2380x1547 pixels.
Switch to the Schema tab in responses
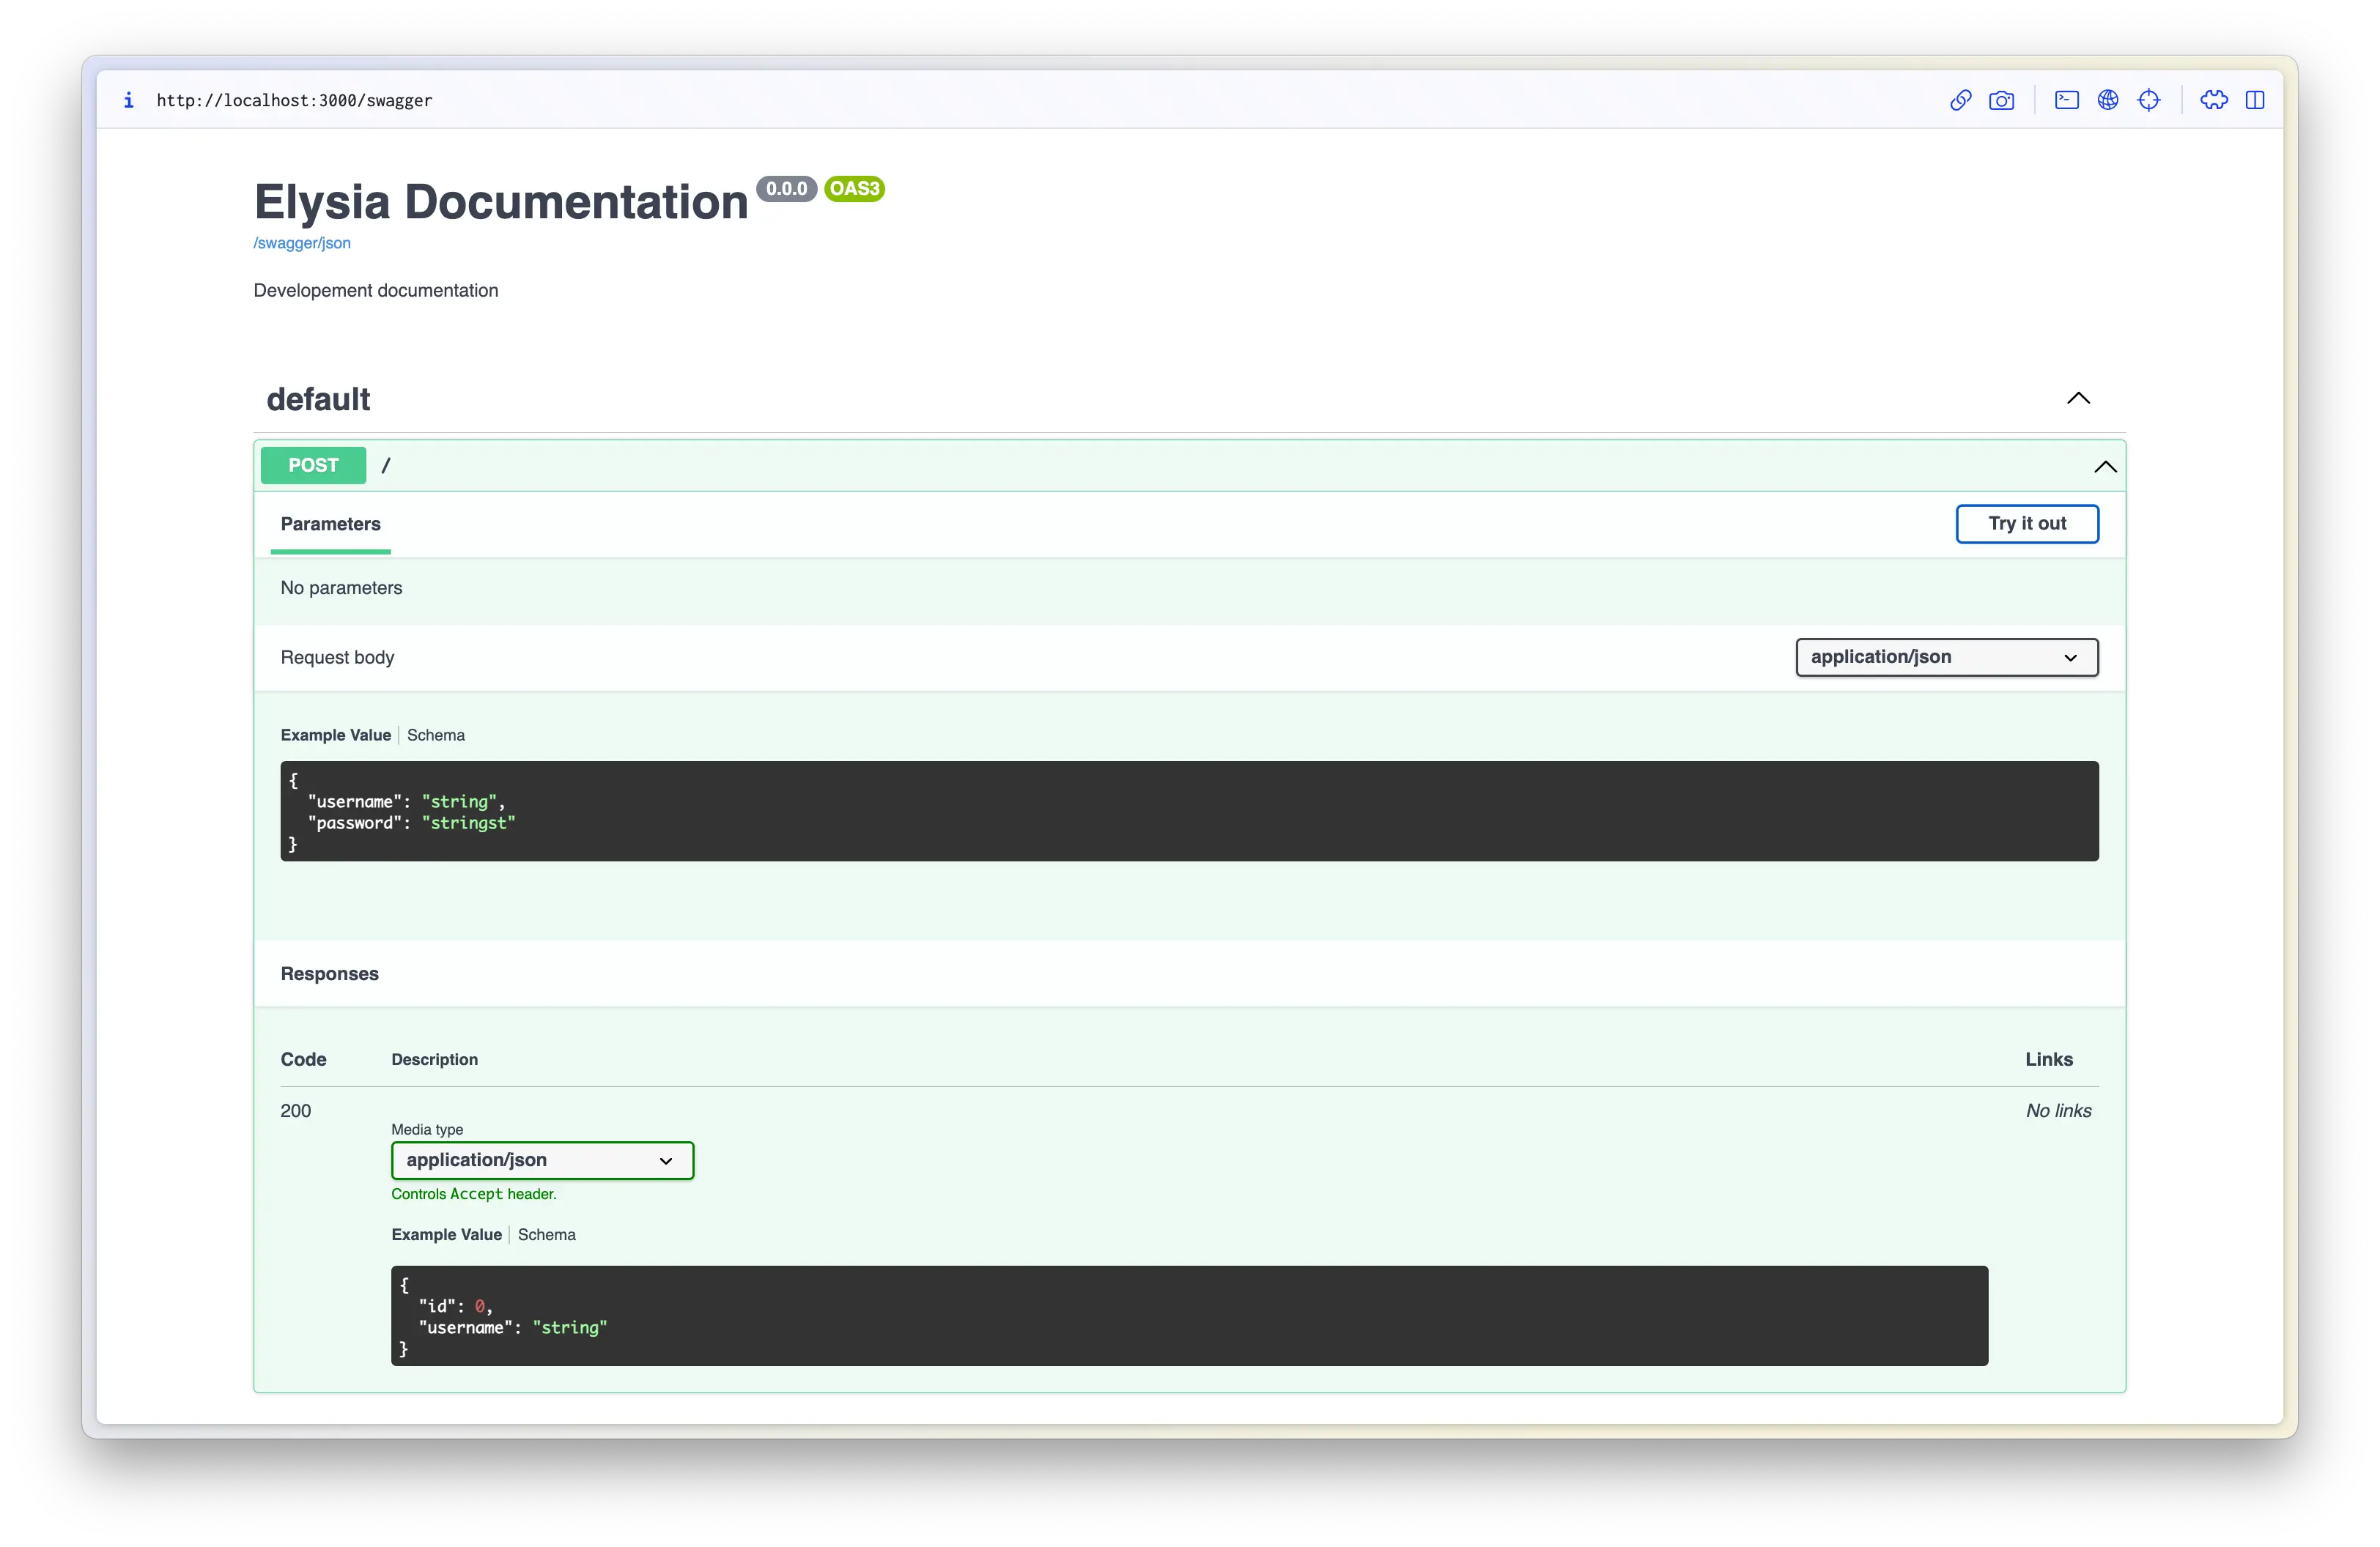tap(547, 1235)
